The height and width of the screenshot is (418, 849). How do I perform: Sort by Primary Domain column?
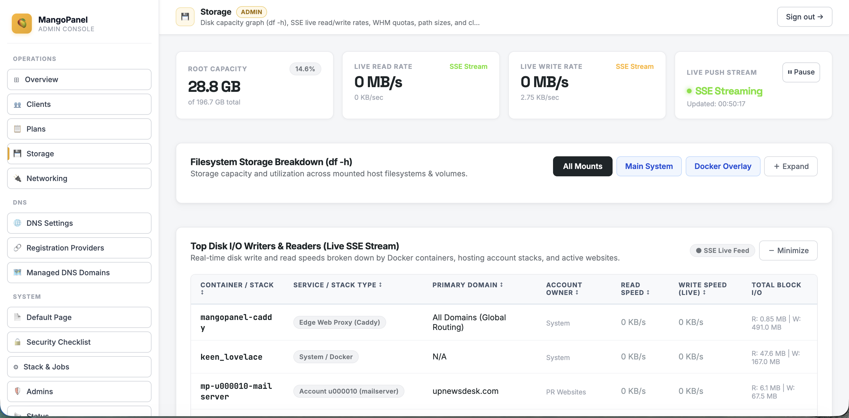[468, 285]
